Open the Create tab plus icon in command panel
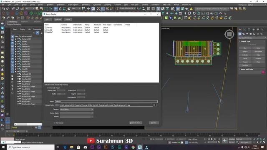This screenshot has width=267, height=150. click(240, 30)
